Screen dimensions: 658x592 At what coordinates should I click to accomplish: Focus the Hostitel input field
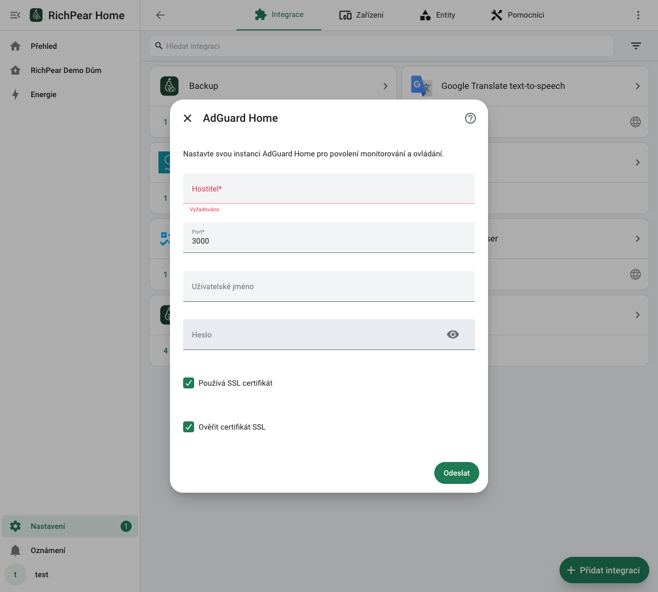coord(329,189)
